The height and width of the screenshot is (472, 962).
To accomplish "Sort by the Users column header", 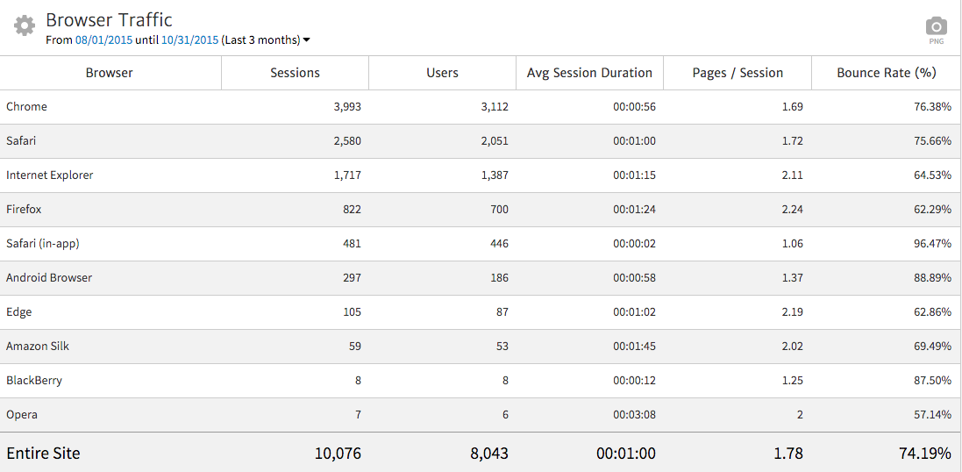I will tap(442, 73).
